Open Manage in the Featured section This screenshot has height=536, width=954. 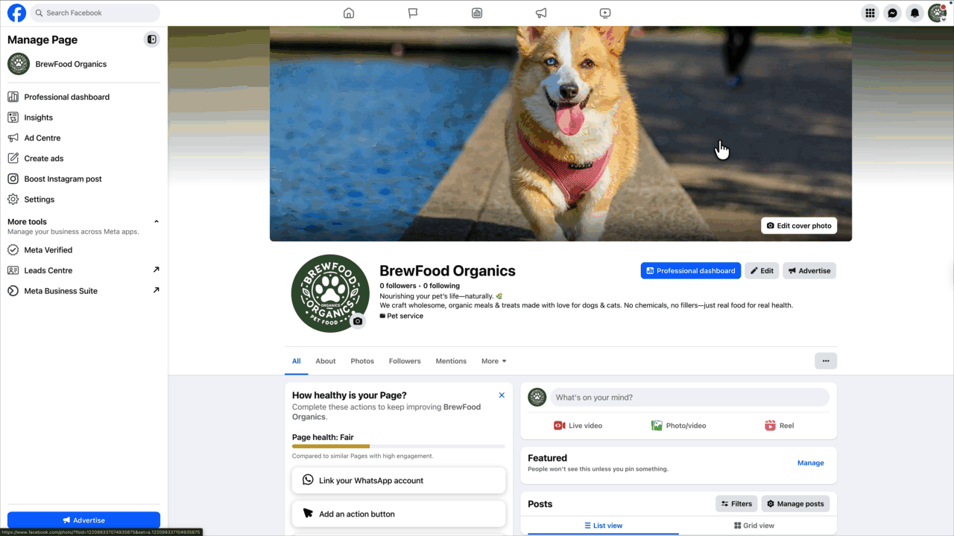click(x=810, y=462)
